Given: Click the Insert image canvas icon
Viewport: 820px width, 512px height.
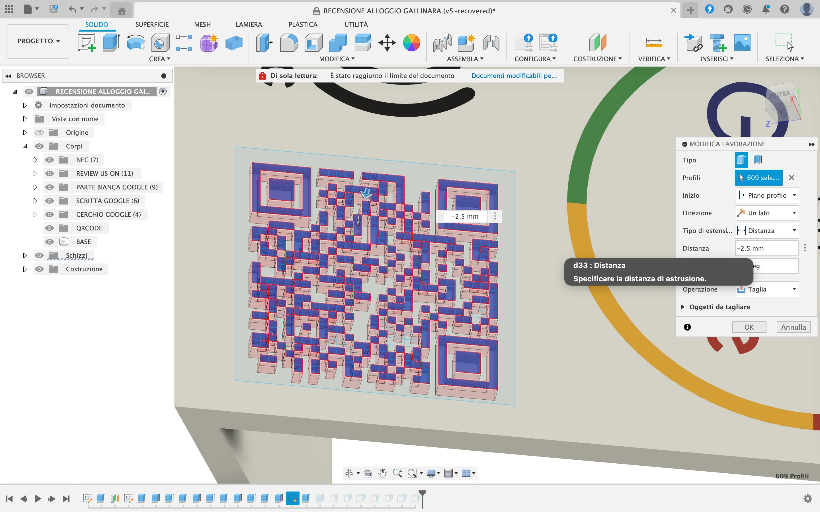Looking at the screenshot, I should pos(742,43).
